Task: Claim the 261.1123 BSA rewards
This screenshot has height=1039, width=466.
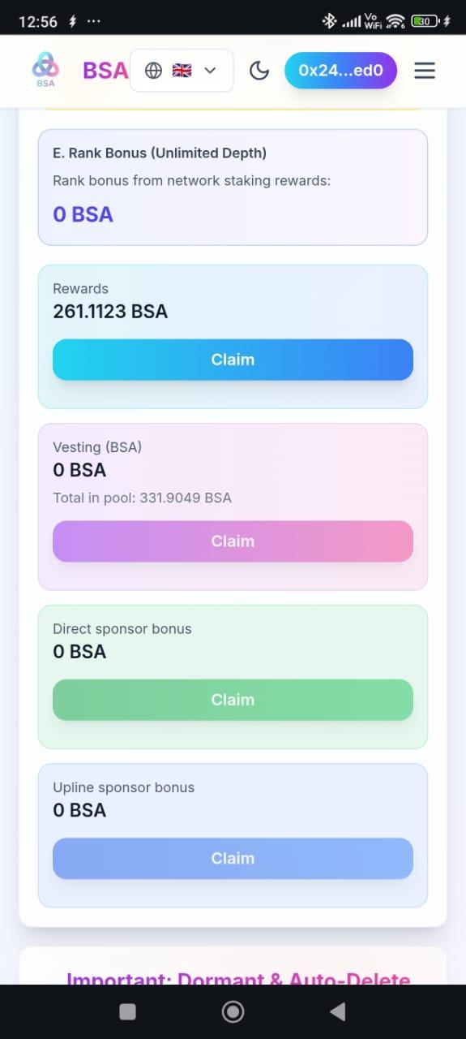Action: (233, 360)
